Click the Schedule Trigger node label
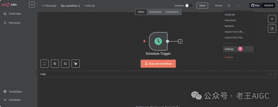 pyautogui.click(x=158, y=54)
